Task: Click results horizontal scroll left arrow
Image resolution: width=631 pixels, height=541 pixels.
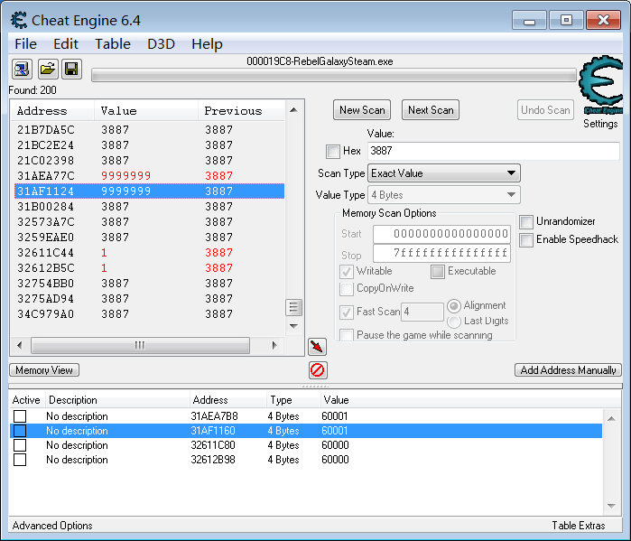Action: point(19,345)
